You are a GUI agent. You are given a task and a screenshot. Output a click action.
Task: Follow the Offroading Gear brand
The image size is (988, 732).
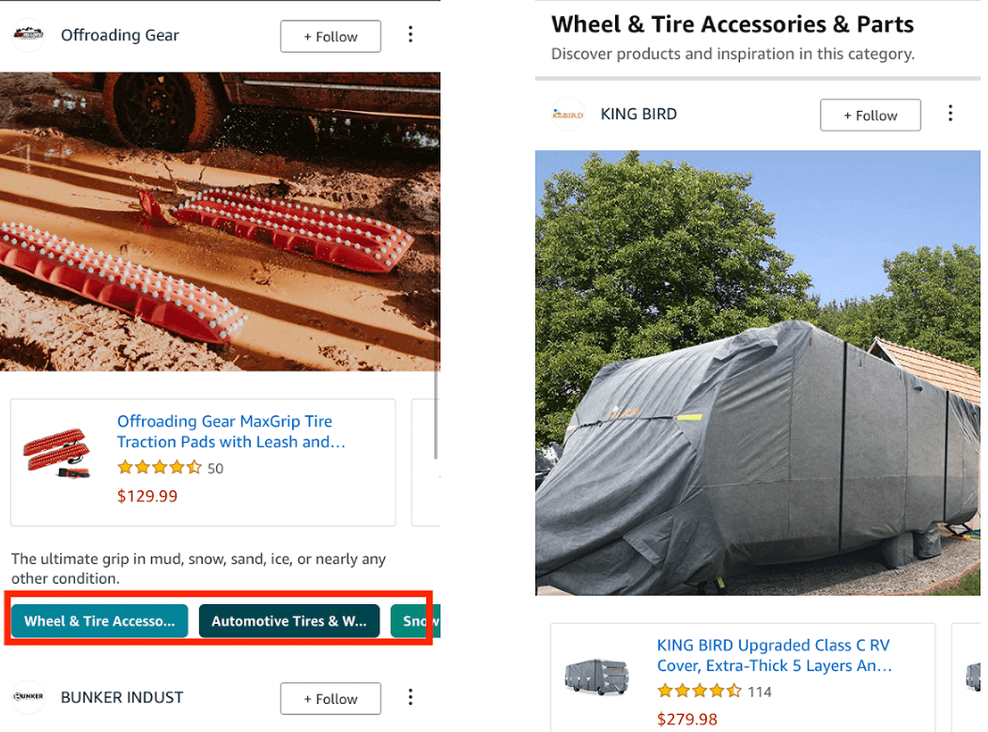(x=331, y=37)
